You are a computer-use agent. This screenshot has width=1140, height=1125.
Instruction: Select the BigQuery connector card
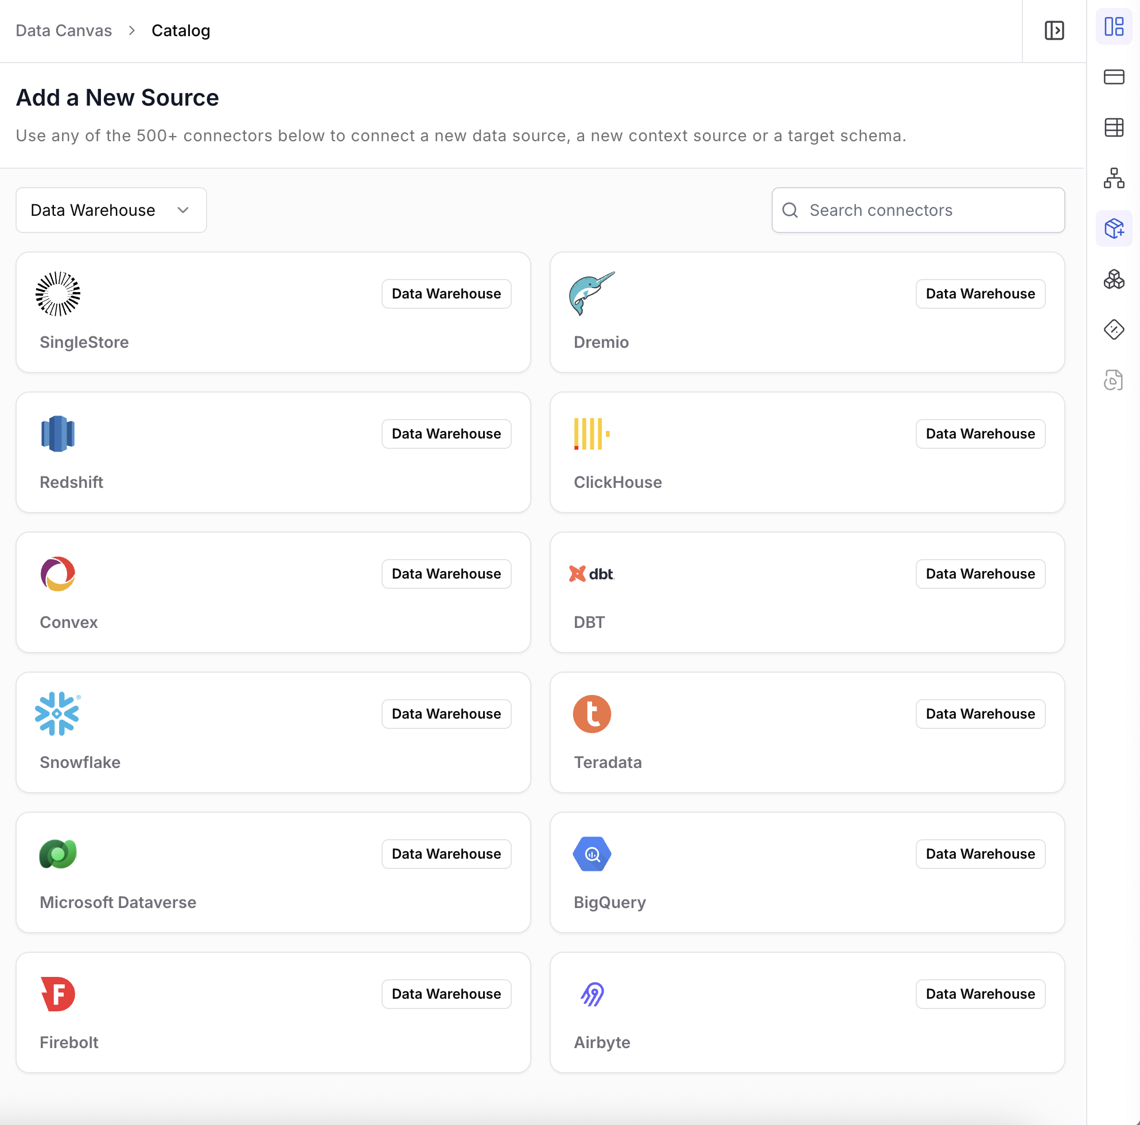coord(807,872)
